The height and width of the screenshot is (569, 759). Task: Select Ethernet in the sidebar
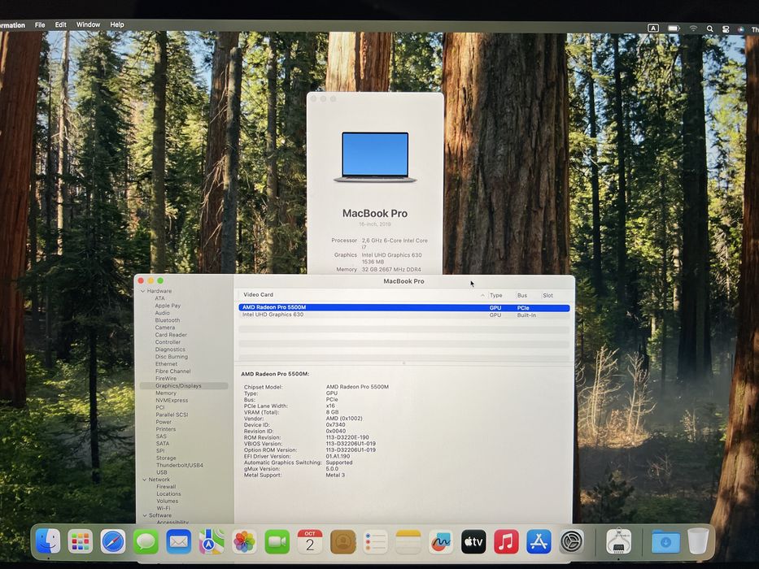tap(167, 364)
